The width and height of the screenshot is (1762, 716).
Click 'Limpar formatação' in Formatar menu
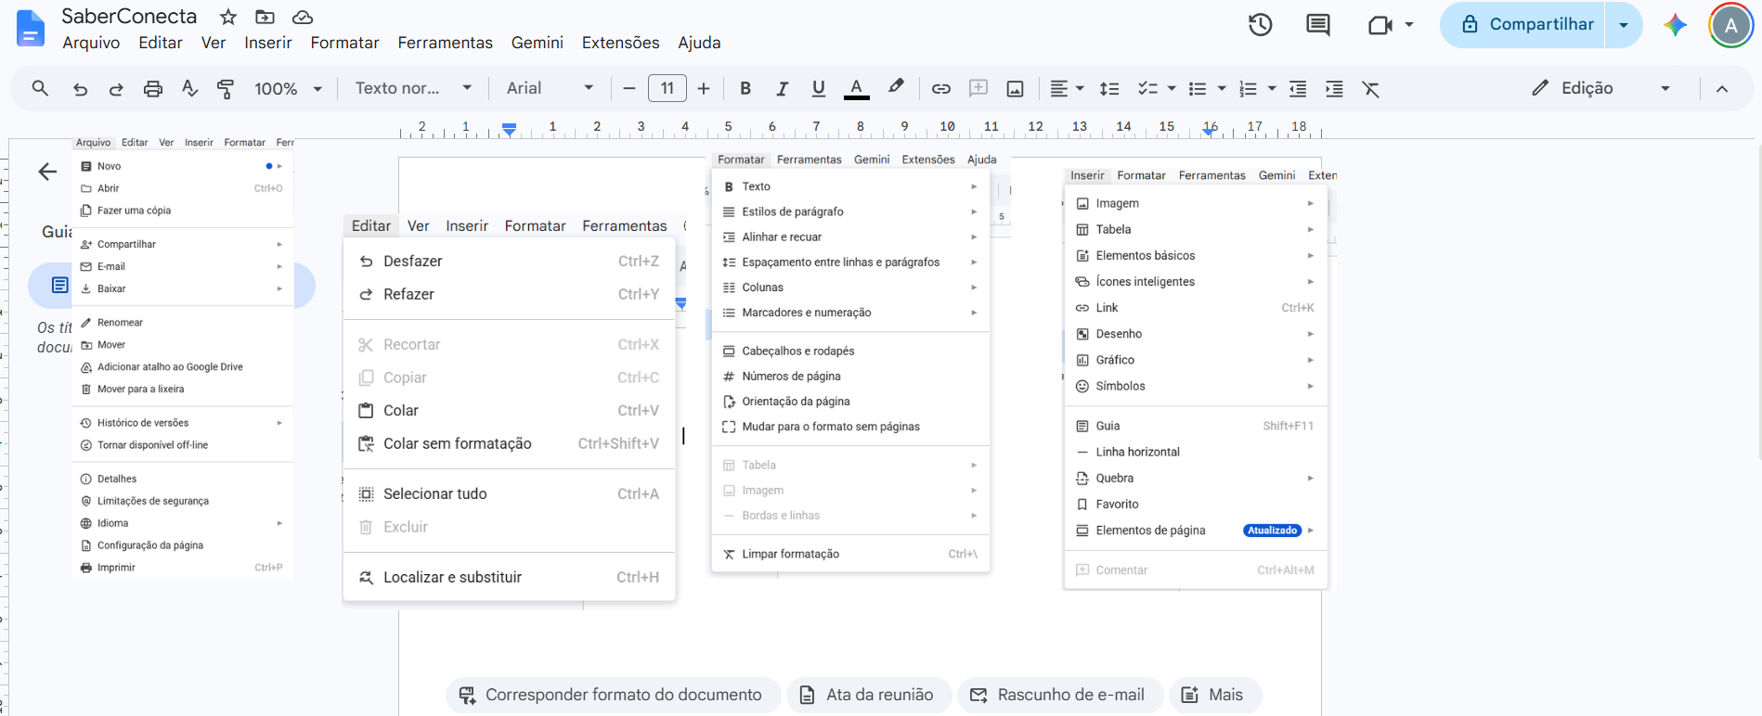850,554
